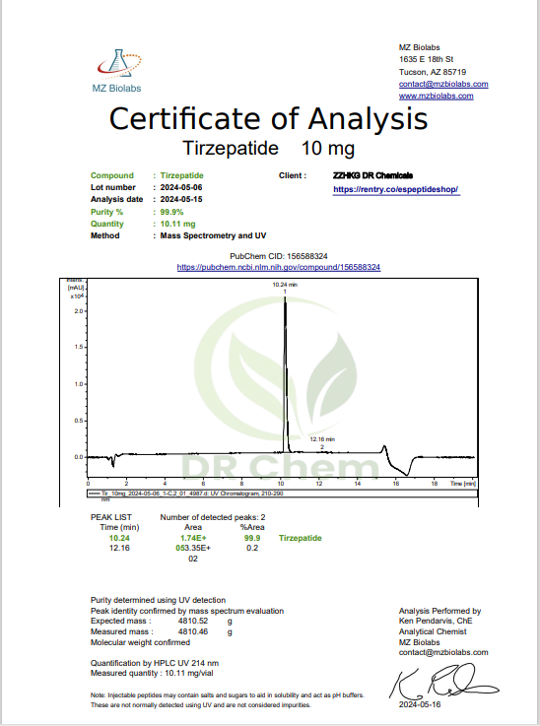540x726 pixels.
Task: Select the Purity % 99.9% value
Action: click(171, 212)
